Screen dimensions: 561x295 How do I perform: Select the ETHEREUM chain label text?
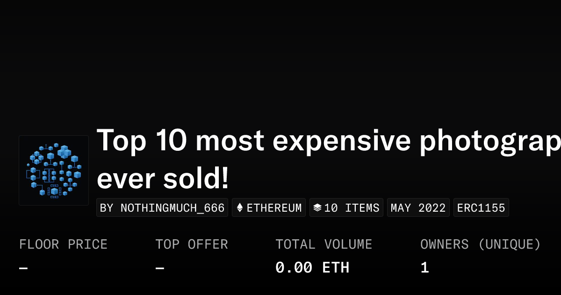click(274, 208)
